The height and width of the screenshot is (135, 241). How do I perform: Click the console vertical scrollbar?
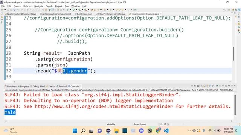[235, 105]
